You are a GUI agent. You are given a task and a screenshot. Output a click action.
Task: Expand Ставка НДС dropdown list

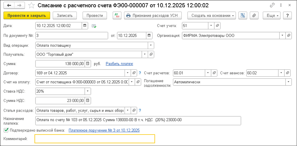coord(88,91)
